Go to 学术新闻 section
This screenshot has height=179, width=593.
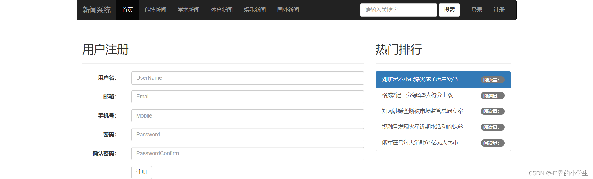188,10
